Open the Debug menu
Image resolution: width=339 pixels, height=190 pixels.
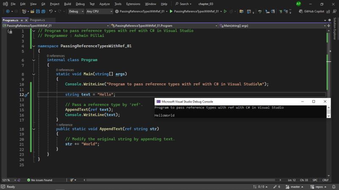point(80,4)
